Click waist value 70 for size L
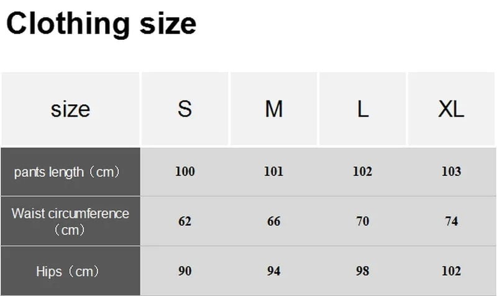 (362, 222)
